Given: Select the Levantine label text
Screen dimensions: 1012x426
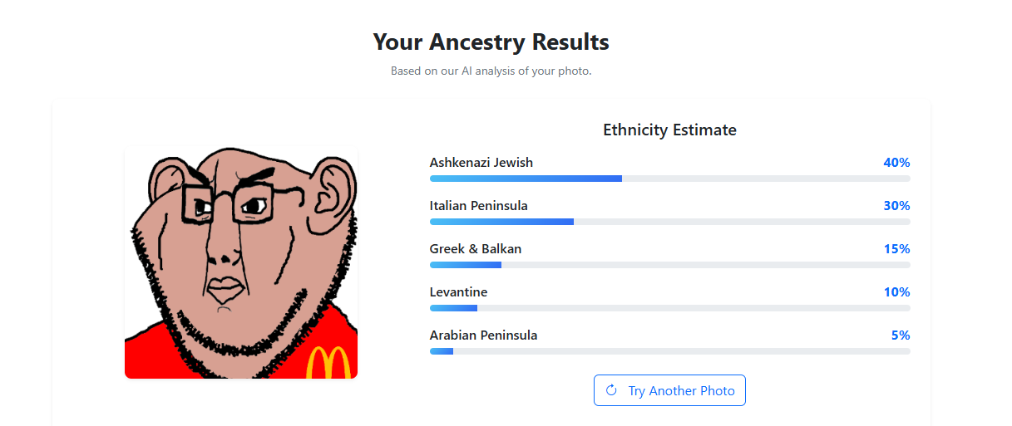Looking at the screenshot, I should 458,292.
